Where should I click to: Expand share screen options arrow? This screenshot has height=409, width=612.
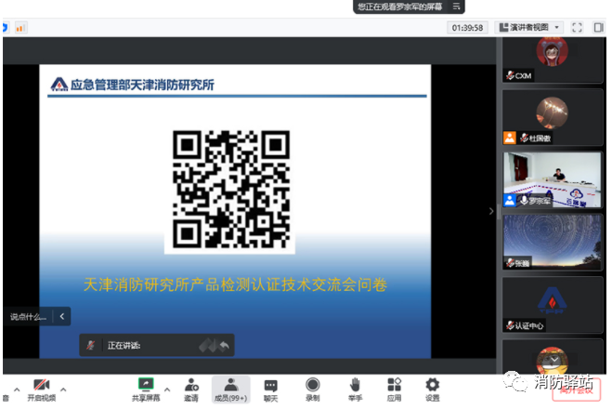pyautogui.click(x=167, y=389)
